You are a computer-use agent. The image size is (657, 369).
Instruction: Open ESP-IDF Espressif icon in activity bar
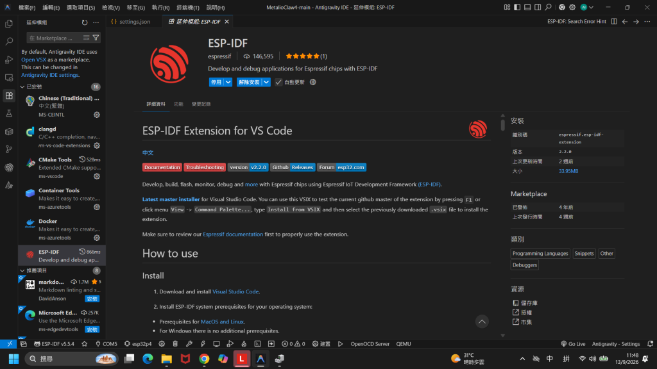click(x=9, y=167)
